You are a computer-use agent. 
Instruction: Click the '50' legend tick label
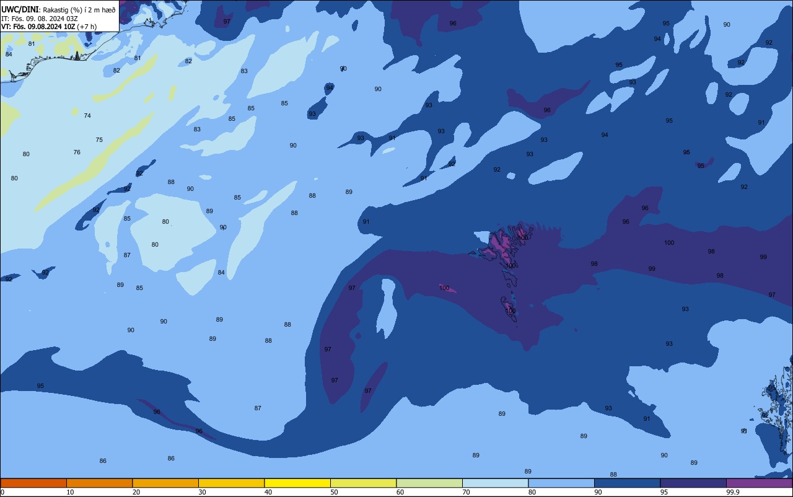(334, 492)
